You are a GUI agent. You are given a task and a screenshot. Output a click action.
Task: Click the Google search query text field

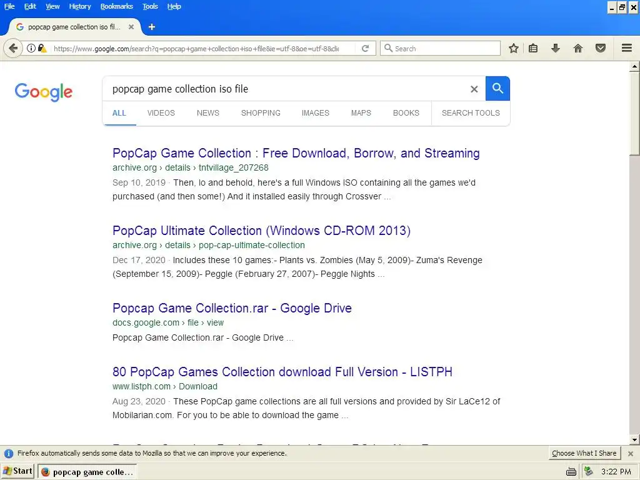[x=286, y=89]
